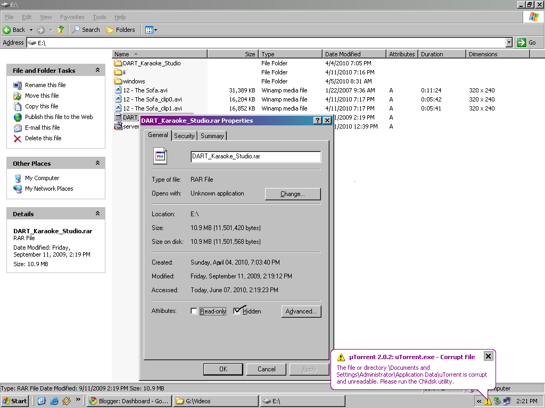Click the yellow warning tray icon
Image resolution: width=545 pixels, height=408 pixels.
[488, 402]
